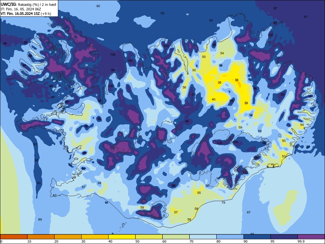325x244 pixels.
Task: Click the 'UWC/IG: Rakastig (%) í 2 m hæð' title
Action: click(x=28, y=4)
